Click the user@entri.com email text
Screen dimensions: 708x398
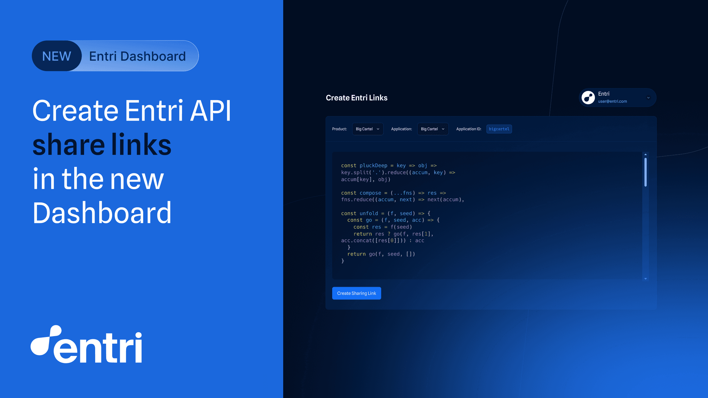point(612,101)
